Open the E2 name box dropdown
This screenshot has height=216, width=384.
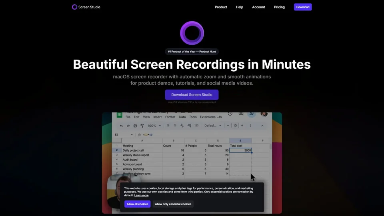(x=132, y=135)
